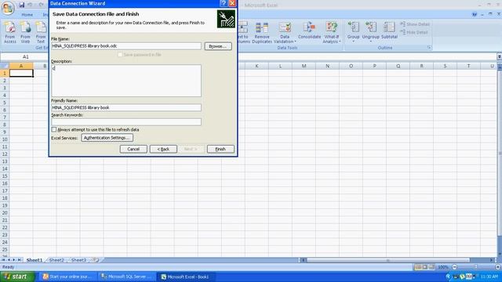
Task: Open Start your online jour... taskbar item
Action: tap(68, 277)
